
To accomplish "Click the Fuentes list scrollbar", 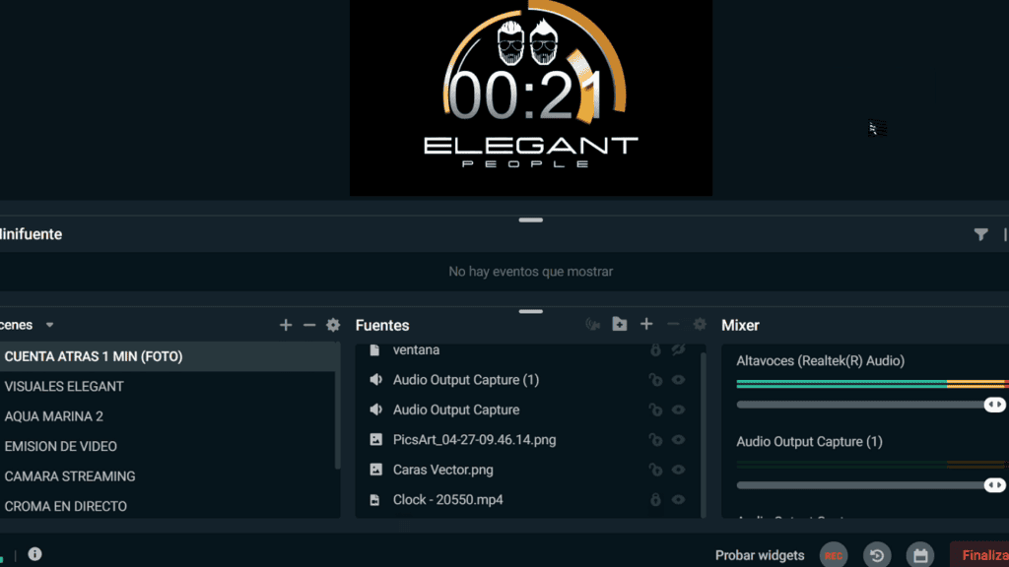I will (x=703, y=433).
